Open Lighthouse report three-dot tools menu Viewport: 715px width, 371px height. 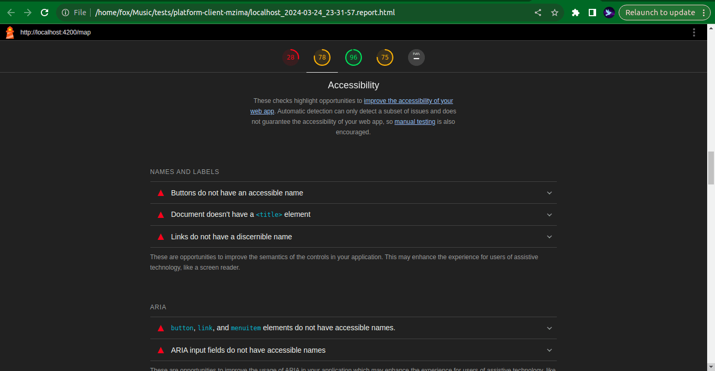coord(694,32)
